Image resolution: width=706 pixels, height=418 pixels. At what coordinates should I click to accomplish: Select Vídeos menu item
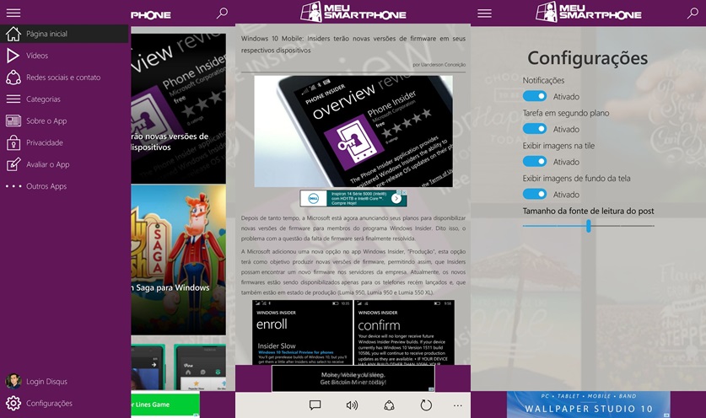65,56
